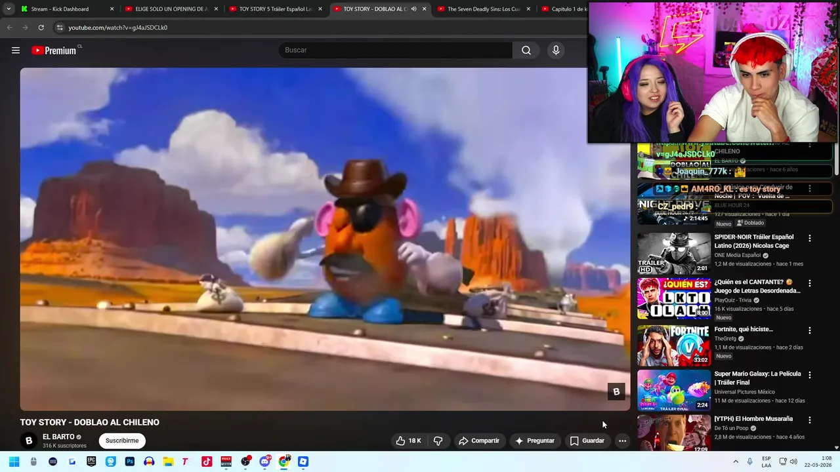This screenshot has height=472, width=840.
Task: Go back with browser back arrow
Action: click(9, 28)
